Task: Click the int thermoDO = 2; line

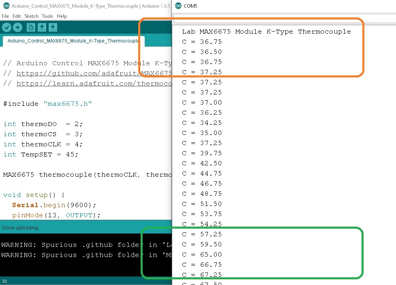Action: tap(43, 124)
